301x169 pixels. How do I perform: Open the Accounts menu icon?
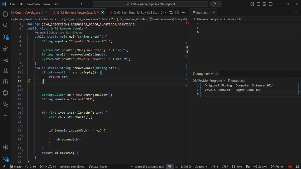click(6, 147)
